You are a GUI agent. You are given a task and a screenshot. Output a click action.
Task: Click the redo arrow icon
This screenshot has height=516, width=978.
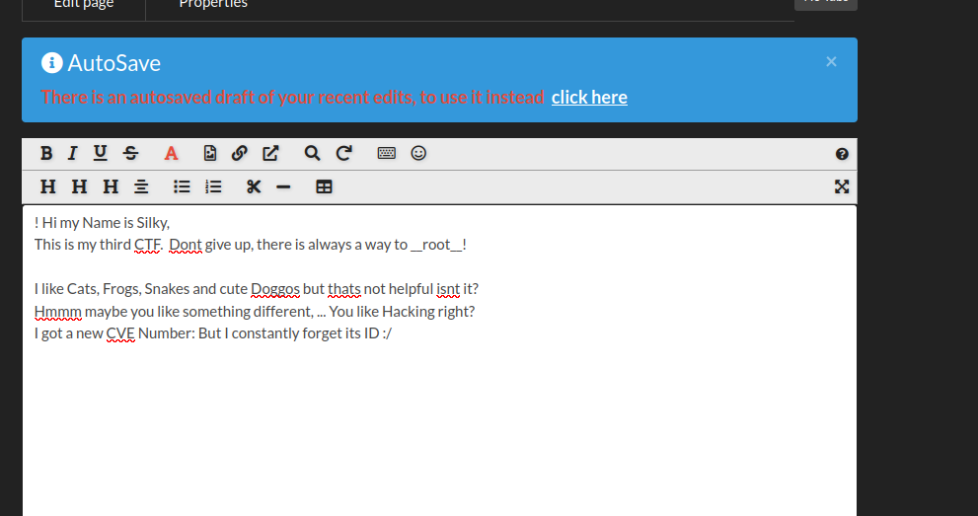coord(343,153)
